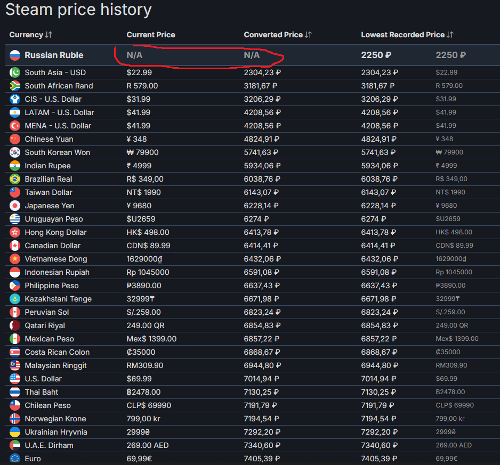The width and height of the screenshot is (500, 465).
Task: Select the Taiwan Dollar price NT$ 1990
Action: click(143, 192)
